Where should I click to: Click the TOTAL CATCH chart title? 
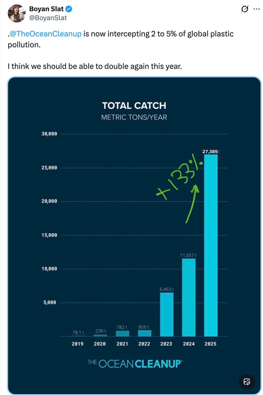click(134, 106)
